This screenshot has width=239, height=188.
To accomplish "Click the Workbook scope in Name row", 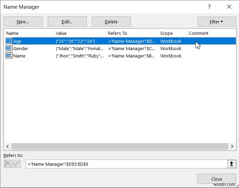I will [171, 56].
